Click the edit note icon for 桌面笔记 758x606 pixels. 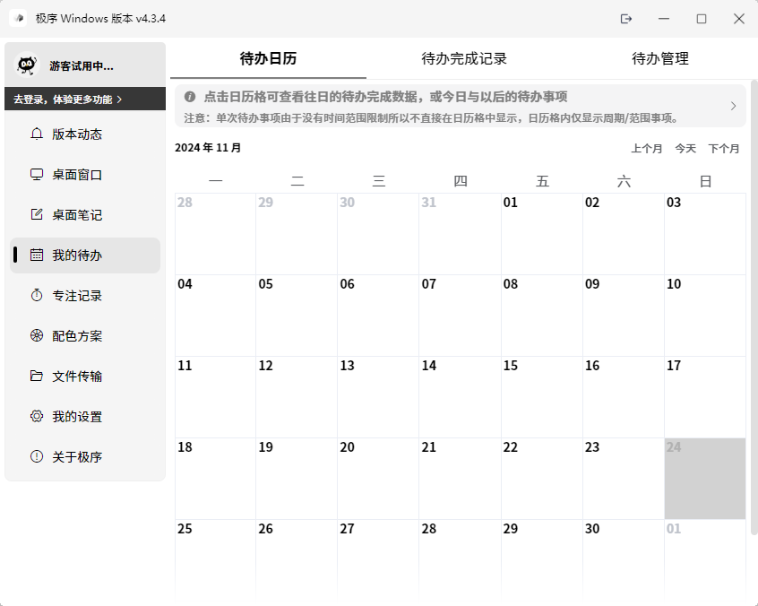pos(37,214)
